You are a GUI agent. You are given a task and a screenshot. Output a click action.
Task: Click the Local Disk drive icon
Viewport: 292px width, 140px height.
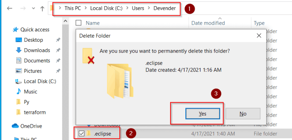pos(19,81)
